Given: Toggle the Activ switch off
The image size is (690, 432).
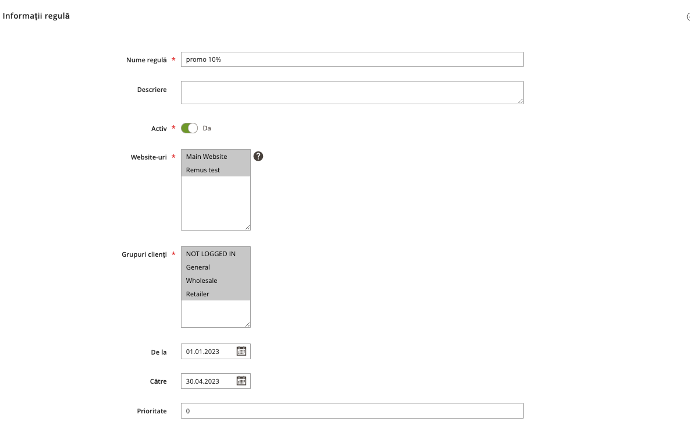Looking at the screenshot, I should [x=189, y=128].
